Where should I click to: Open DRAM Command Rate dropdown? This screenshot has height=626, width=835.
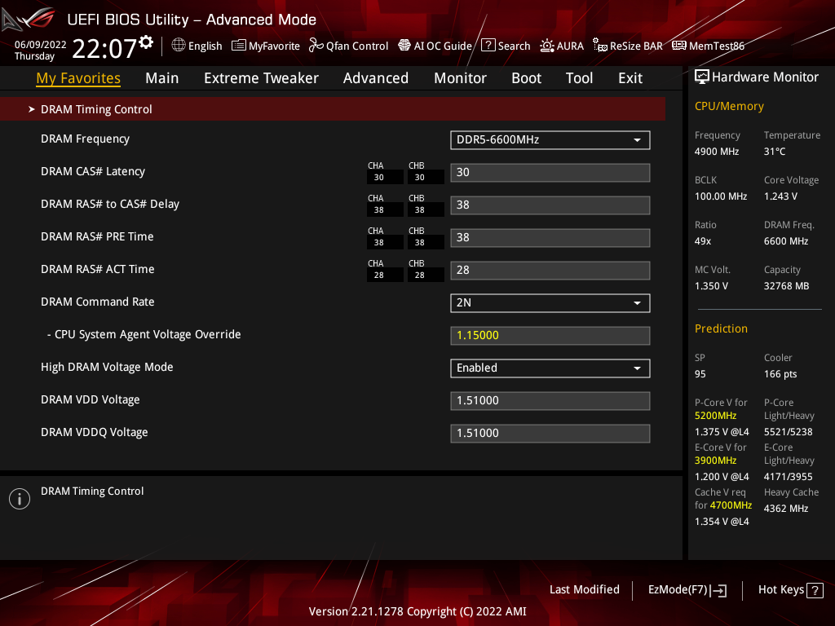(x=550, y=303)
